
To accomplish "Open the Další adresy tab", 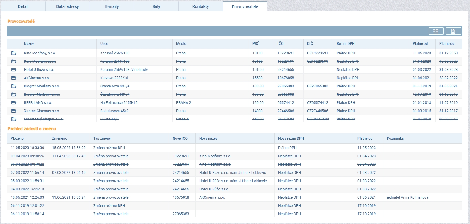I will [x=67, y=6].
